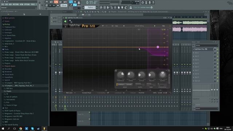Viewport: 233px width, 131px height.
Task: Open the Dynamic Phase processing mode menu
Action: (87, 93)
